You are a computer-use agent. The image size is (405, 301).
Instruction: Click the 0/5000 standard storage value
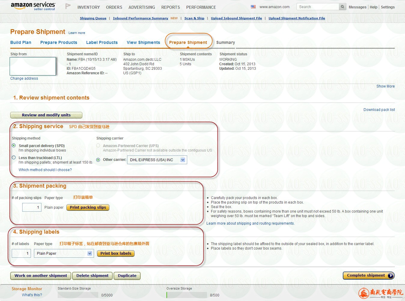click(x=107, y=295)
